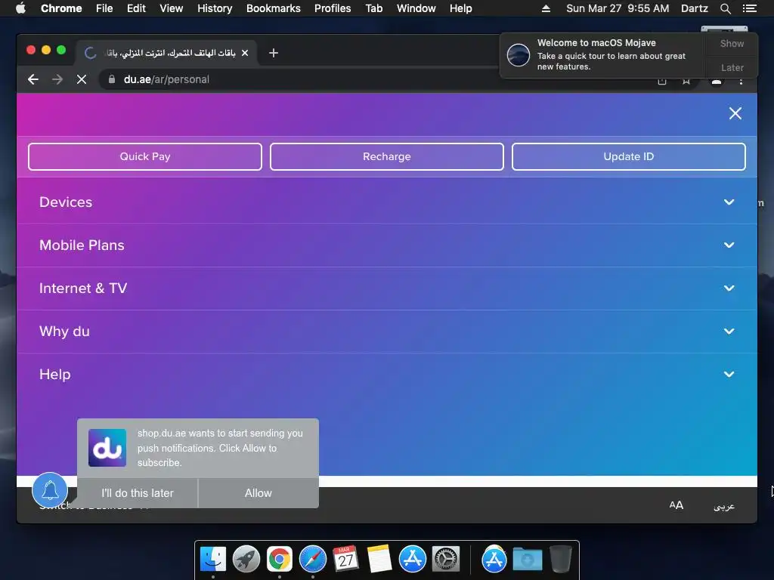Click Chrome icon in the Dock
Screen dimensions: 774x580
tap(280, 560)
